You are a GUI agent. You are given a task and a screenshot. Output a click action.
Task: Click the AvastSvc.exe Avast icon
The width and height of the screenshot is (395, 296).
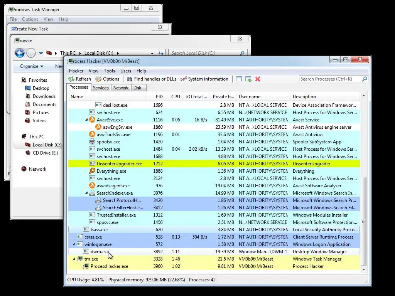coord(92,119)
